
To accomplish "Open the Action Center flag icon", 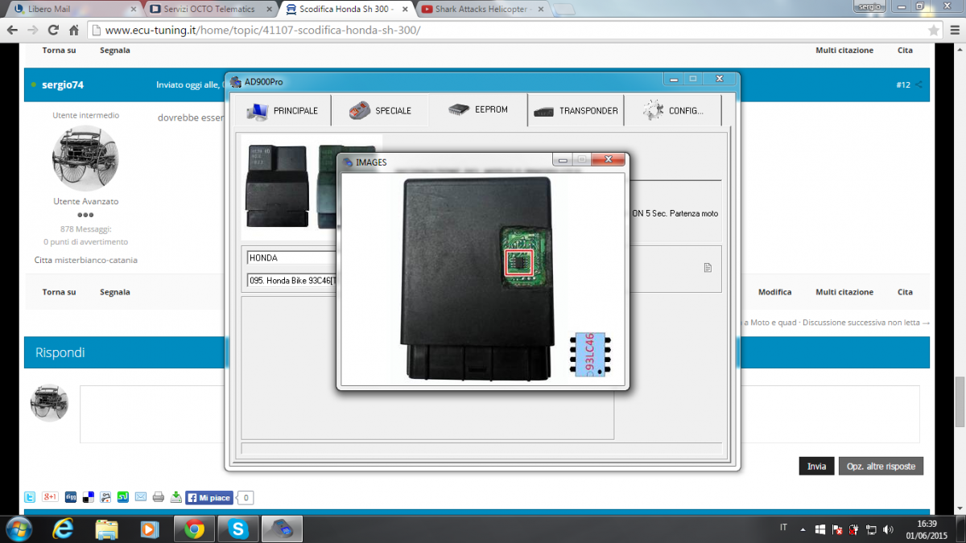I will point(837,530).
